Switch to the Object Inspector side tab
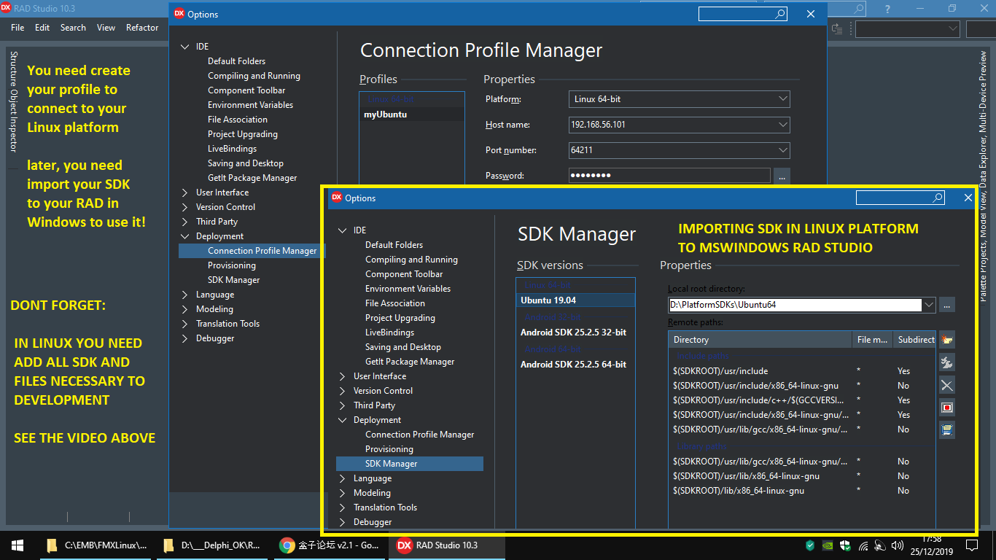 [x=13, y=122]
